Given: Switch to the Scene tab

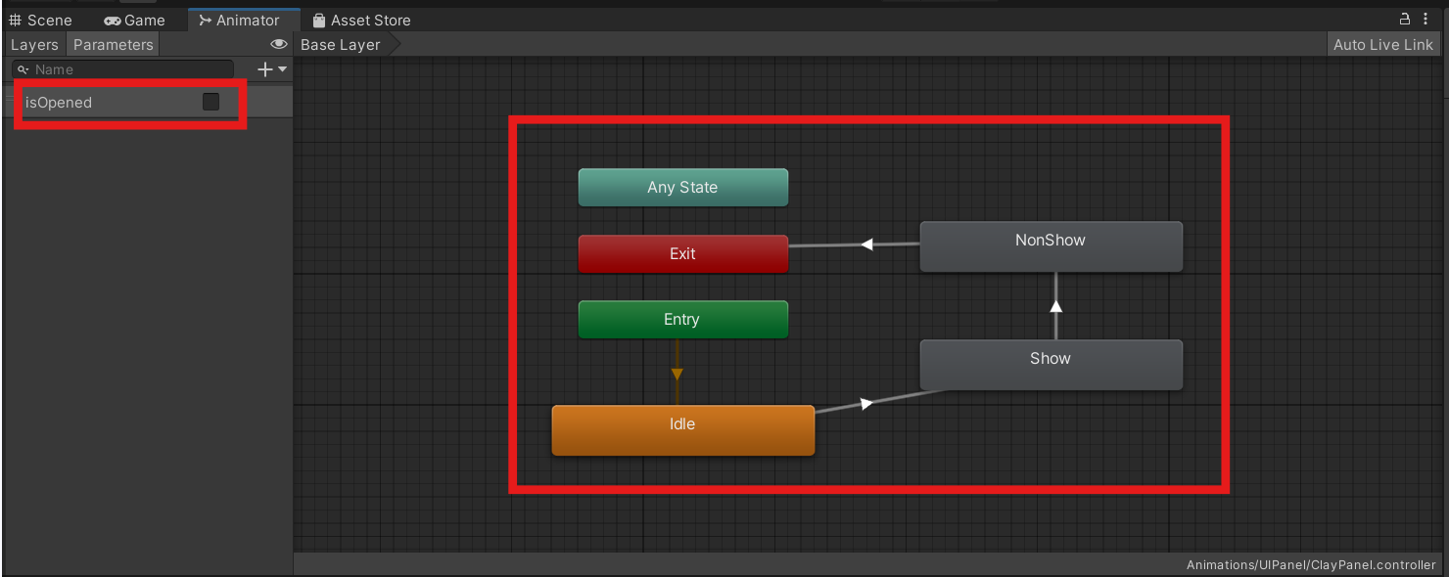Looking at the screenshot, I should [x=40, y=20].
